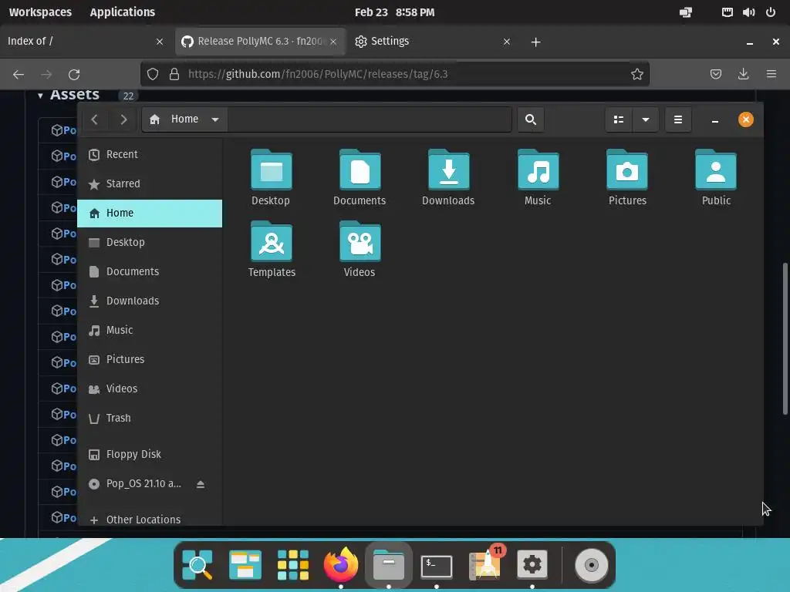Image resolution: width=790 pixels, height=592 pixels.
Task: Collapse the Assets section in Firefox
Action: pos(40,95)
